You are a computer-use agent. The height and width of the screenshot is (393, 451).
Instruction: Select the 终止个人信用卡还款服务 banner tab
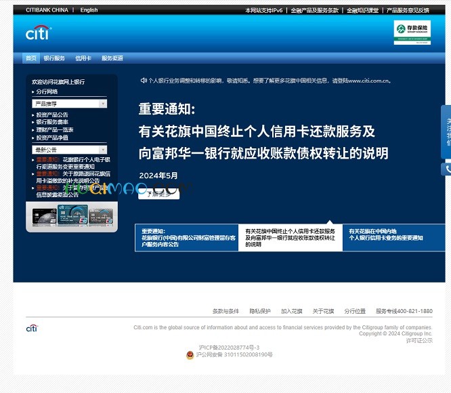[291, 238]
